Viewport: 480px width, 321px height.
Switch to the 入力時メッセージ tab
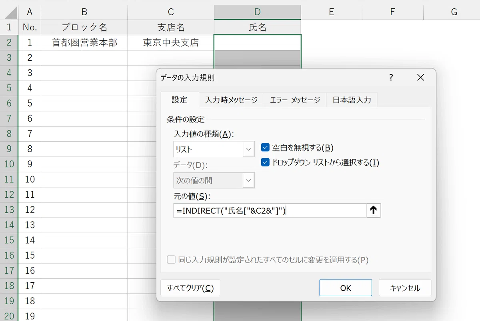coord(231,100)
